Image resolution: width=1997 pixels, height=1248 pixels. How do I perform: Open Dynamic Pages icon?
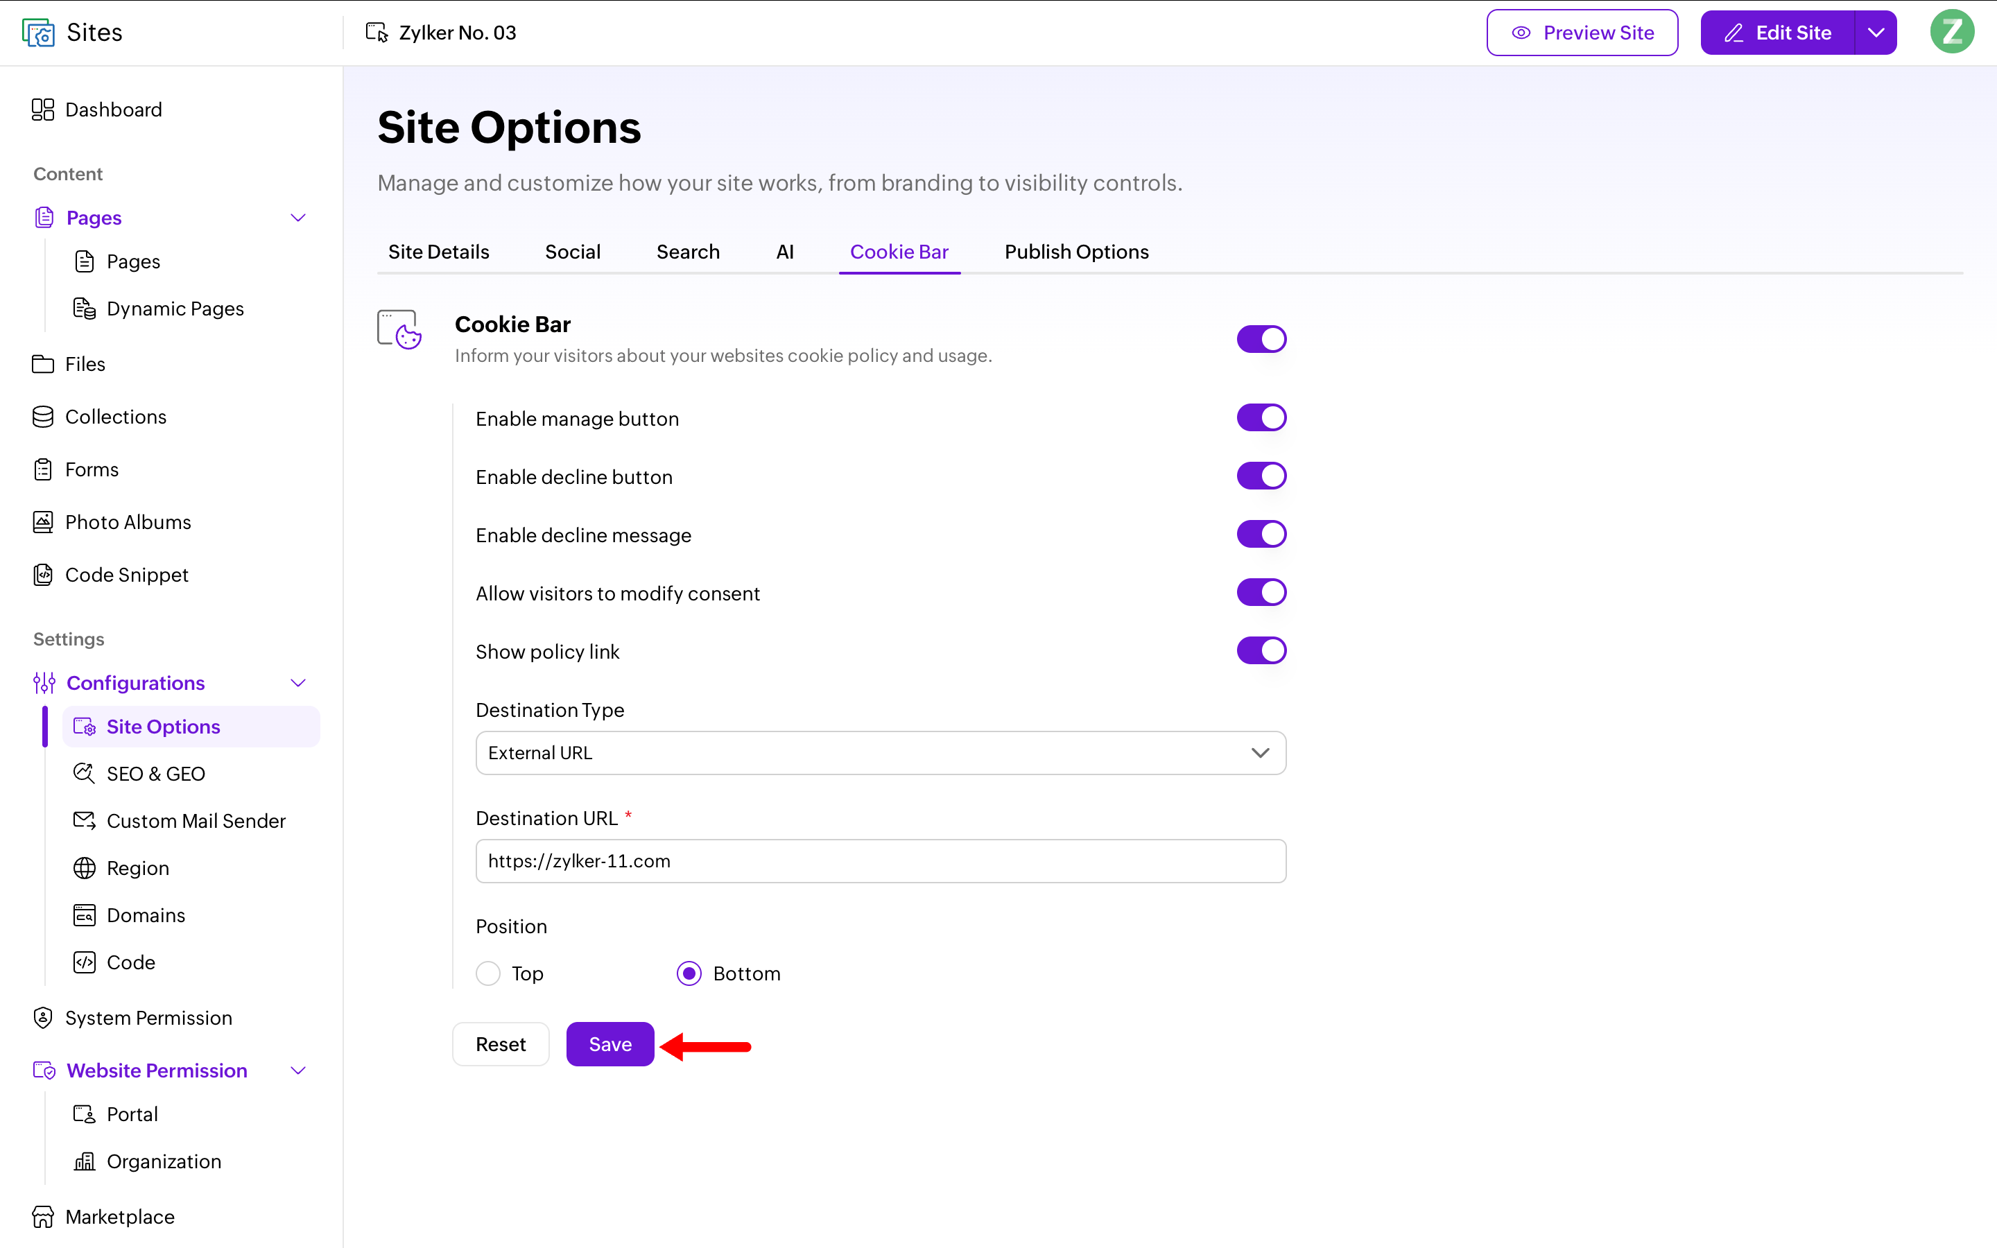click(84, 309)
